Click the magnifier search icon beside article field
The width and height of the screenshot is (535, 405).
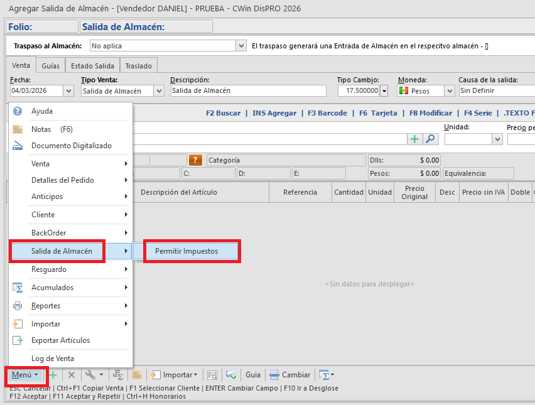pyautogui.click(x=430, y=139)
